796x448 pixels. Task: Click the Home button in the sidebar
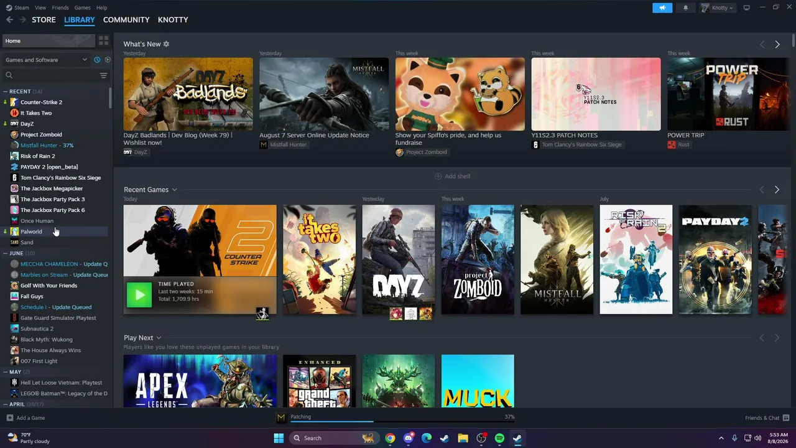49,40
